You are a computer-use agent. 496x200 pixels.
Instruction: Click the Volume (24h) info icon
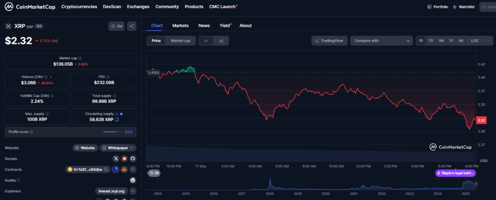[x=46, y=77]
